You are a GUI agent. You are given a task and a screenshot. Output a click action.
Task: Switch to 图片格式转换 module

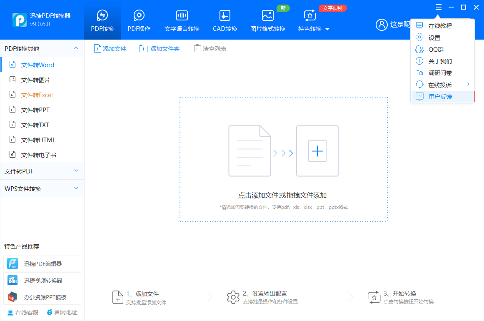pos(267,21)
